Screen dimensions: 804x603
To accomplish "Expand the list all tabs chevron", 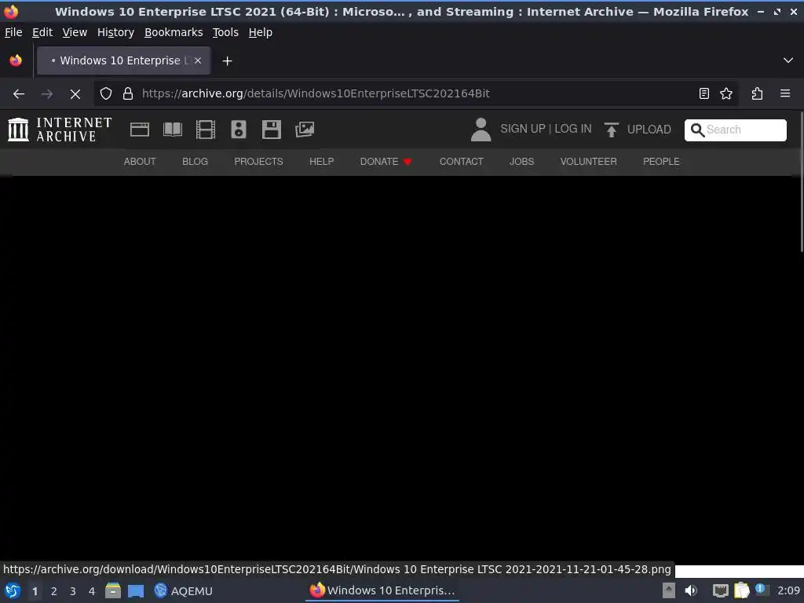I will tap(788, 60).
